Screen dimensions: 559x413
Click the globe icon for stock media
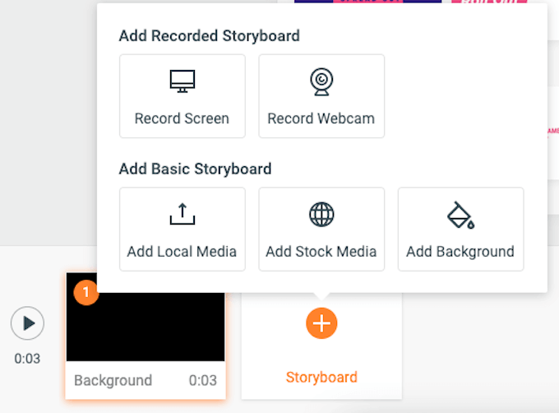click(321, 215)
